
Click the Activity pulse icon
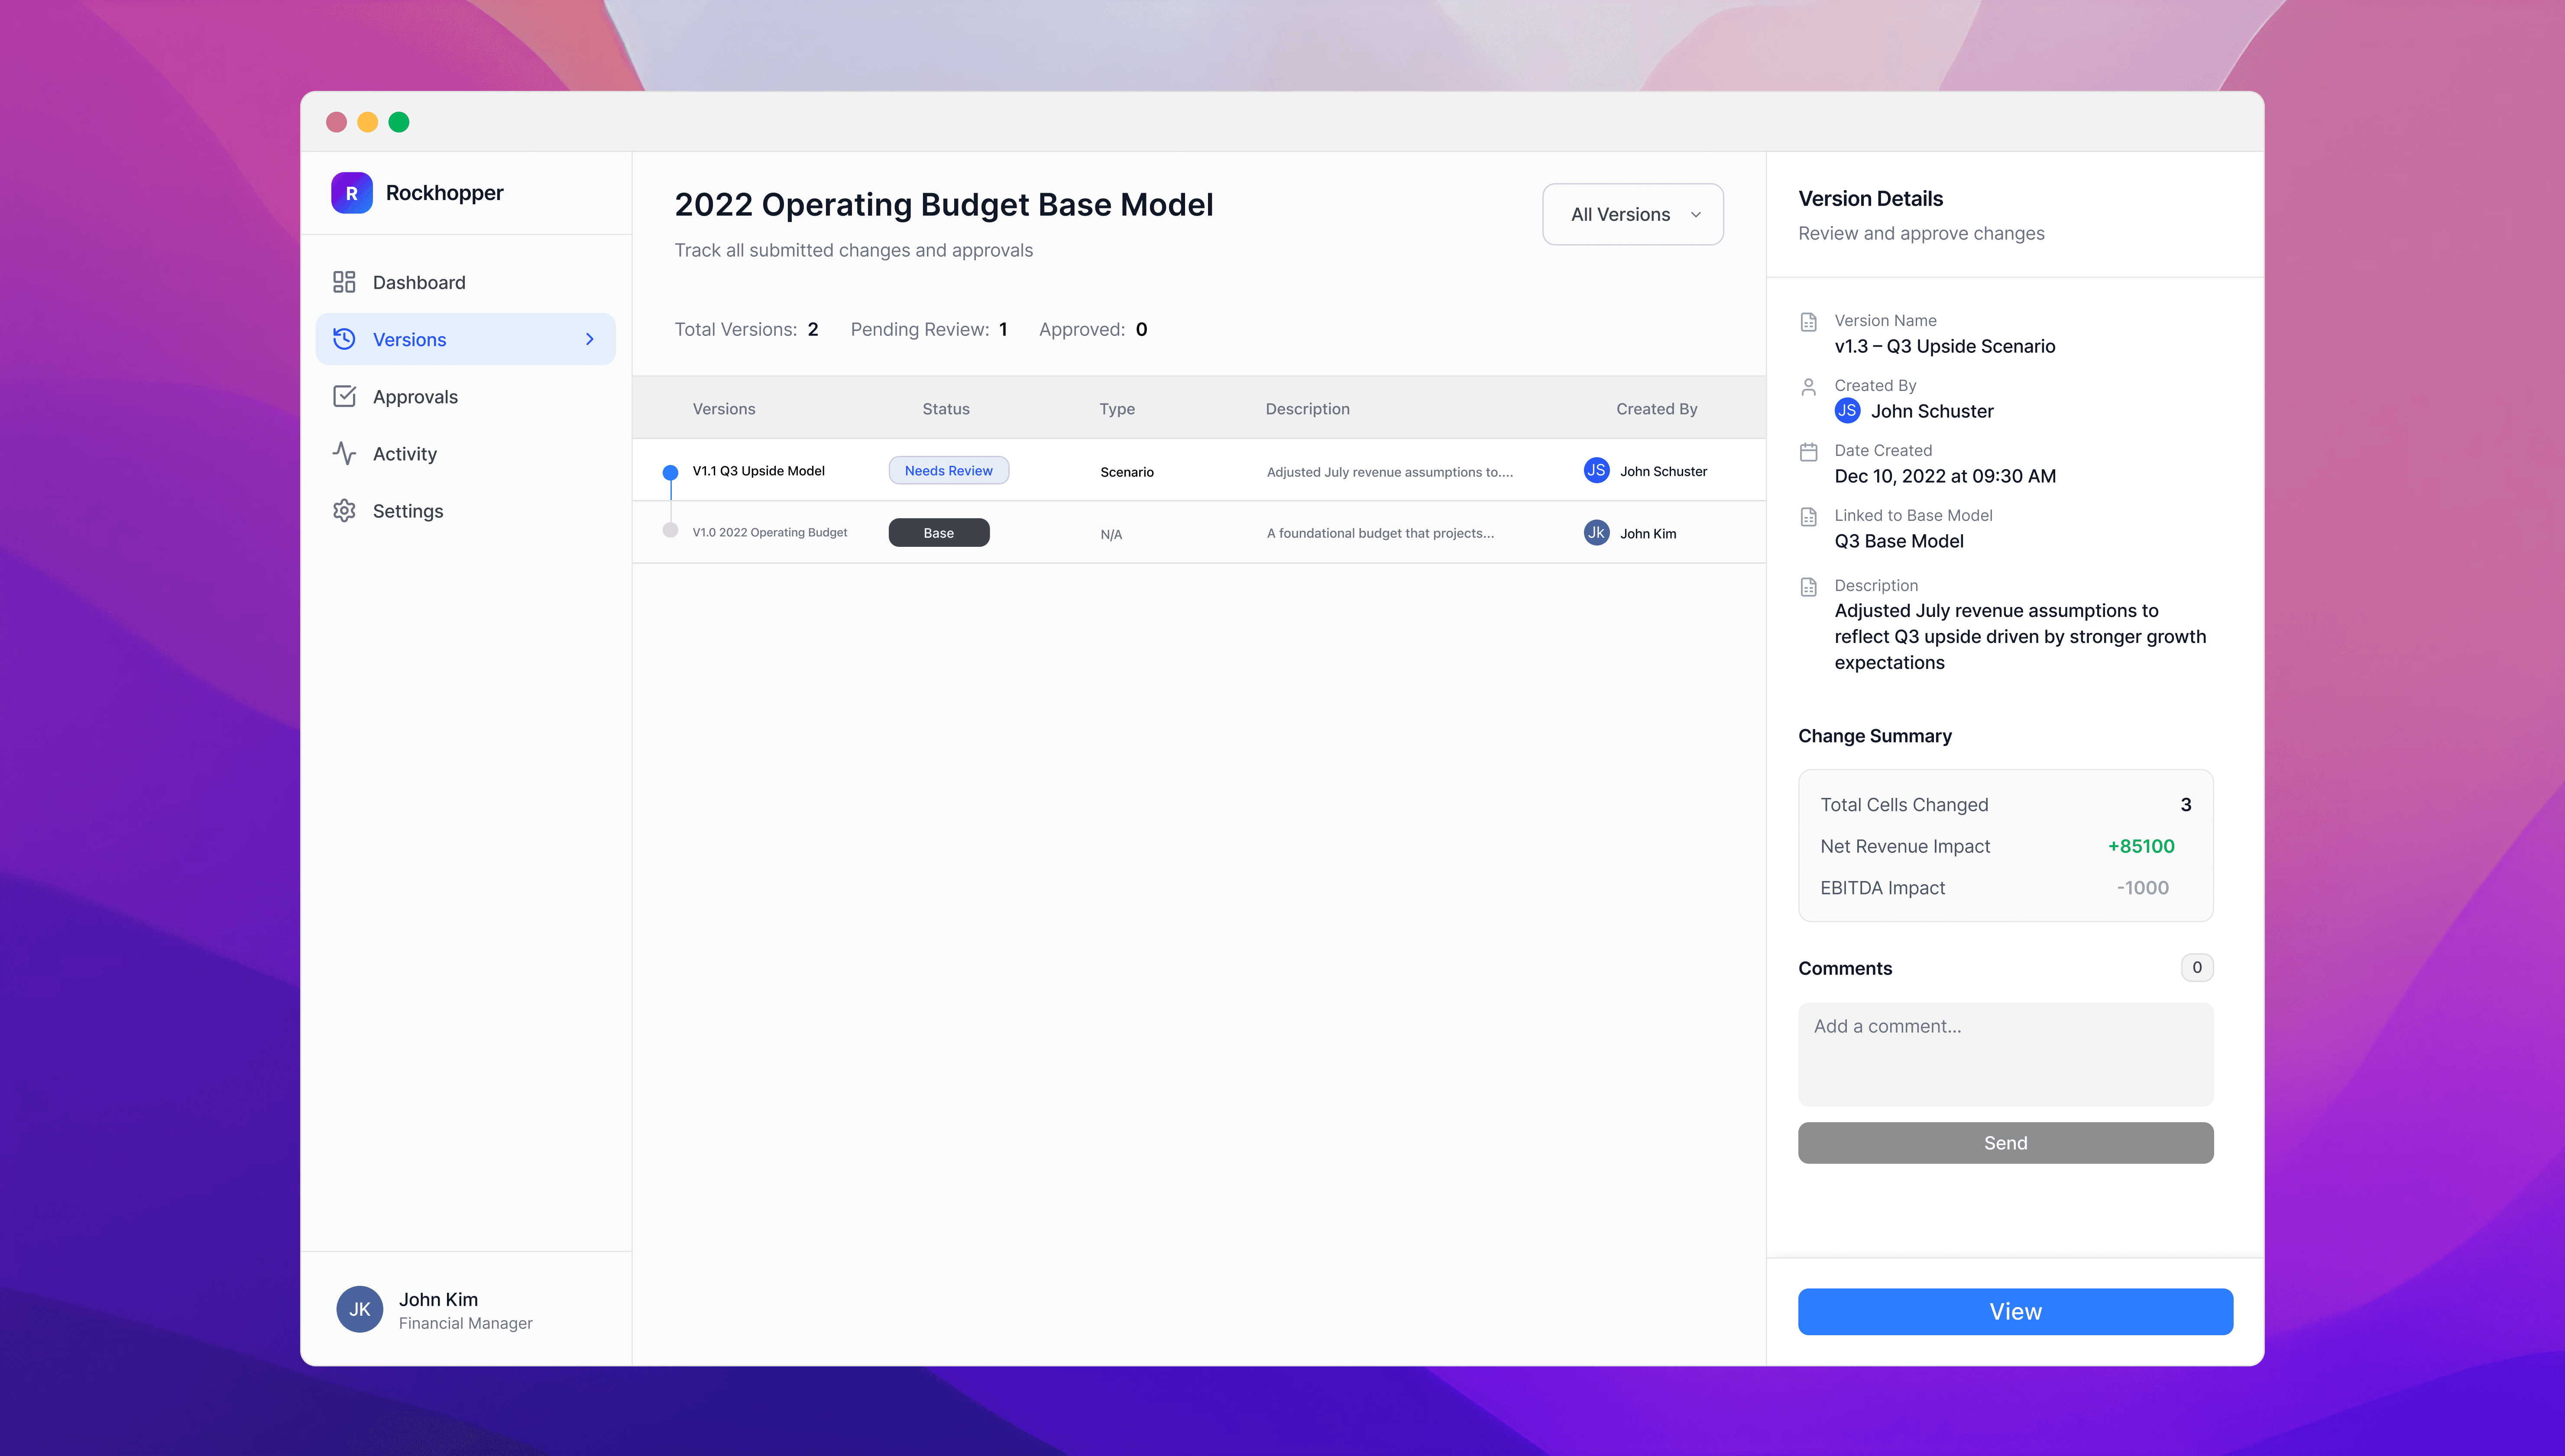344,453
